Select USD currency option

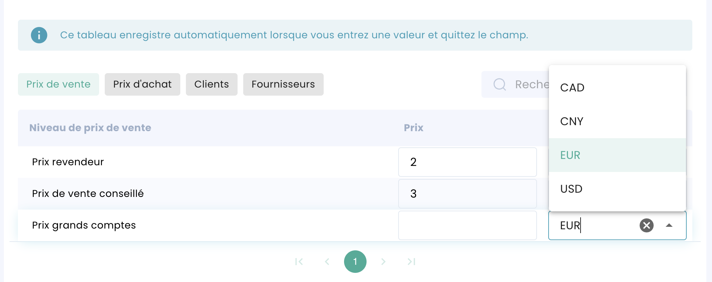617,189
